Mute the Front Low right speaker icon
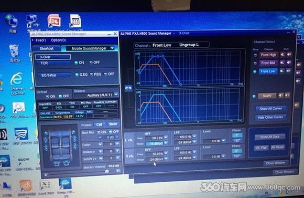The height and width of the screenshot is (198, 304). click(x=288, y=71)
